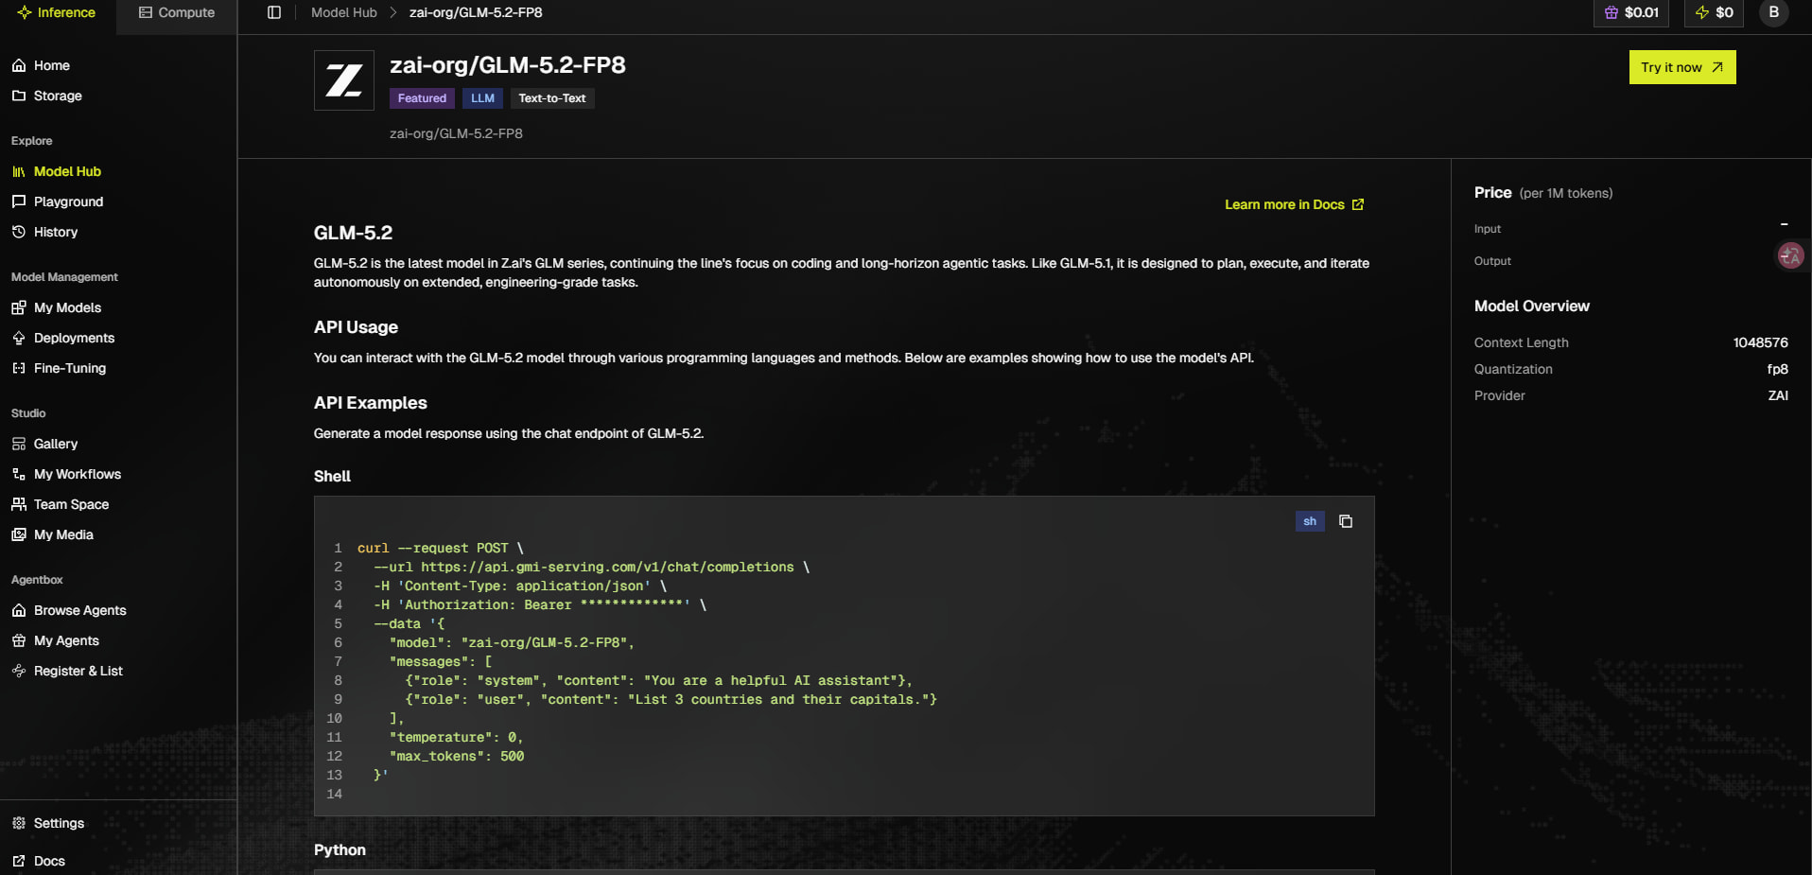Open Learn more in Docs link
Screen dimensions: 1812x875
coord(1295,204)
